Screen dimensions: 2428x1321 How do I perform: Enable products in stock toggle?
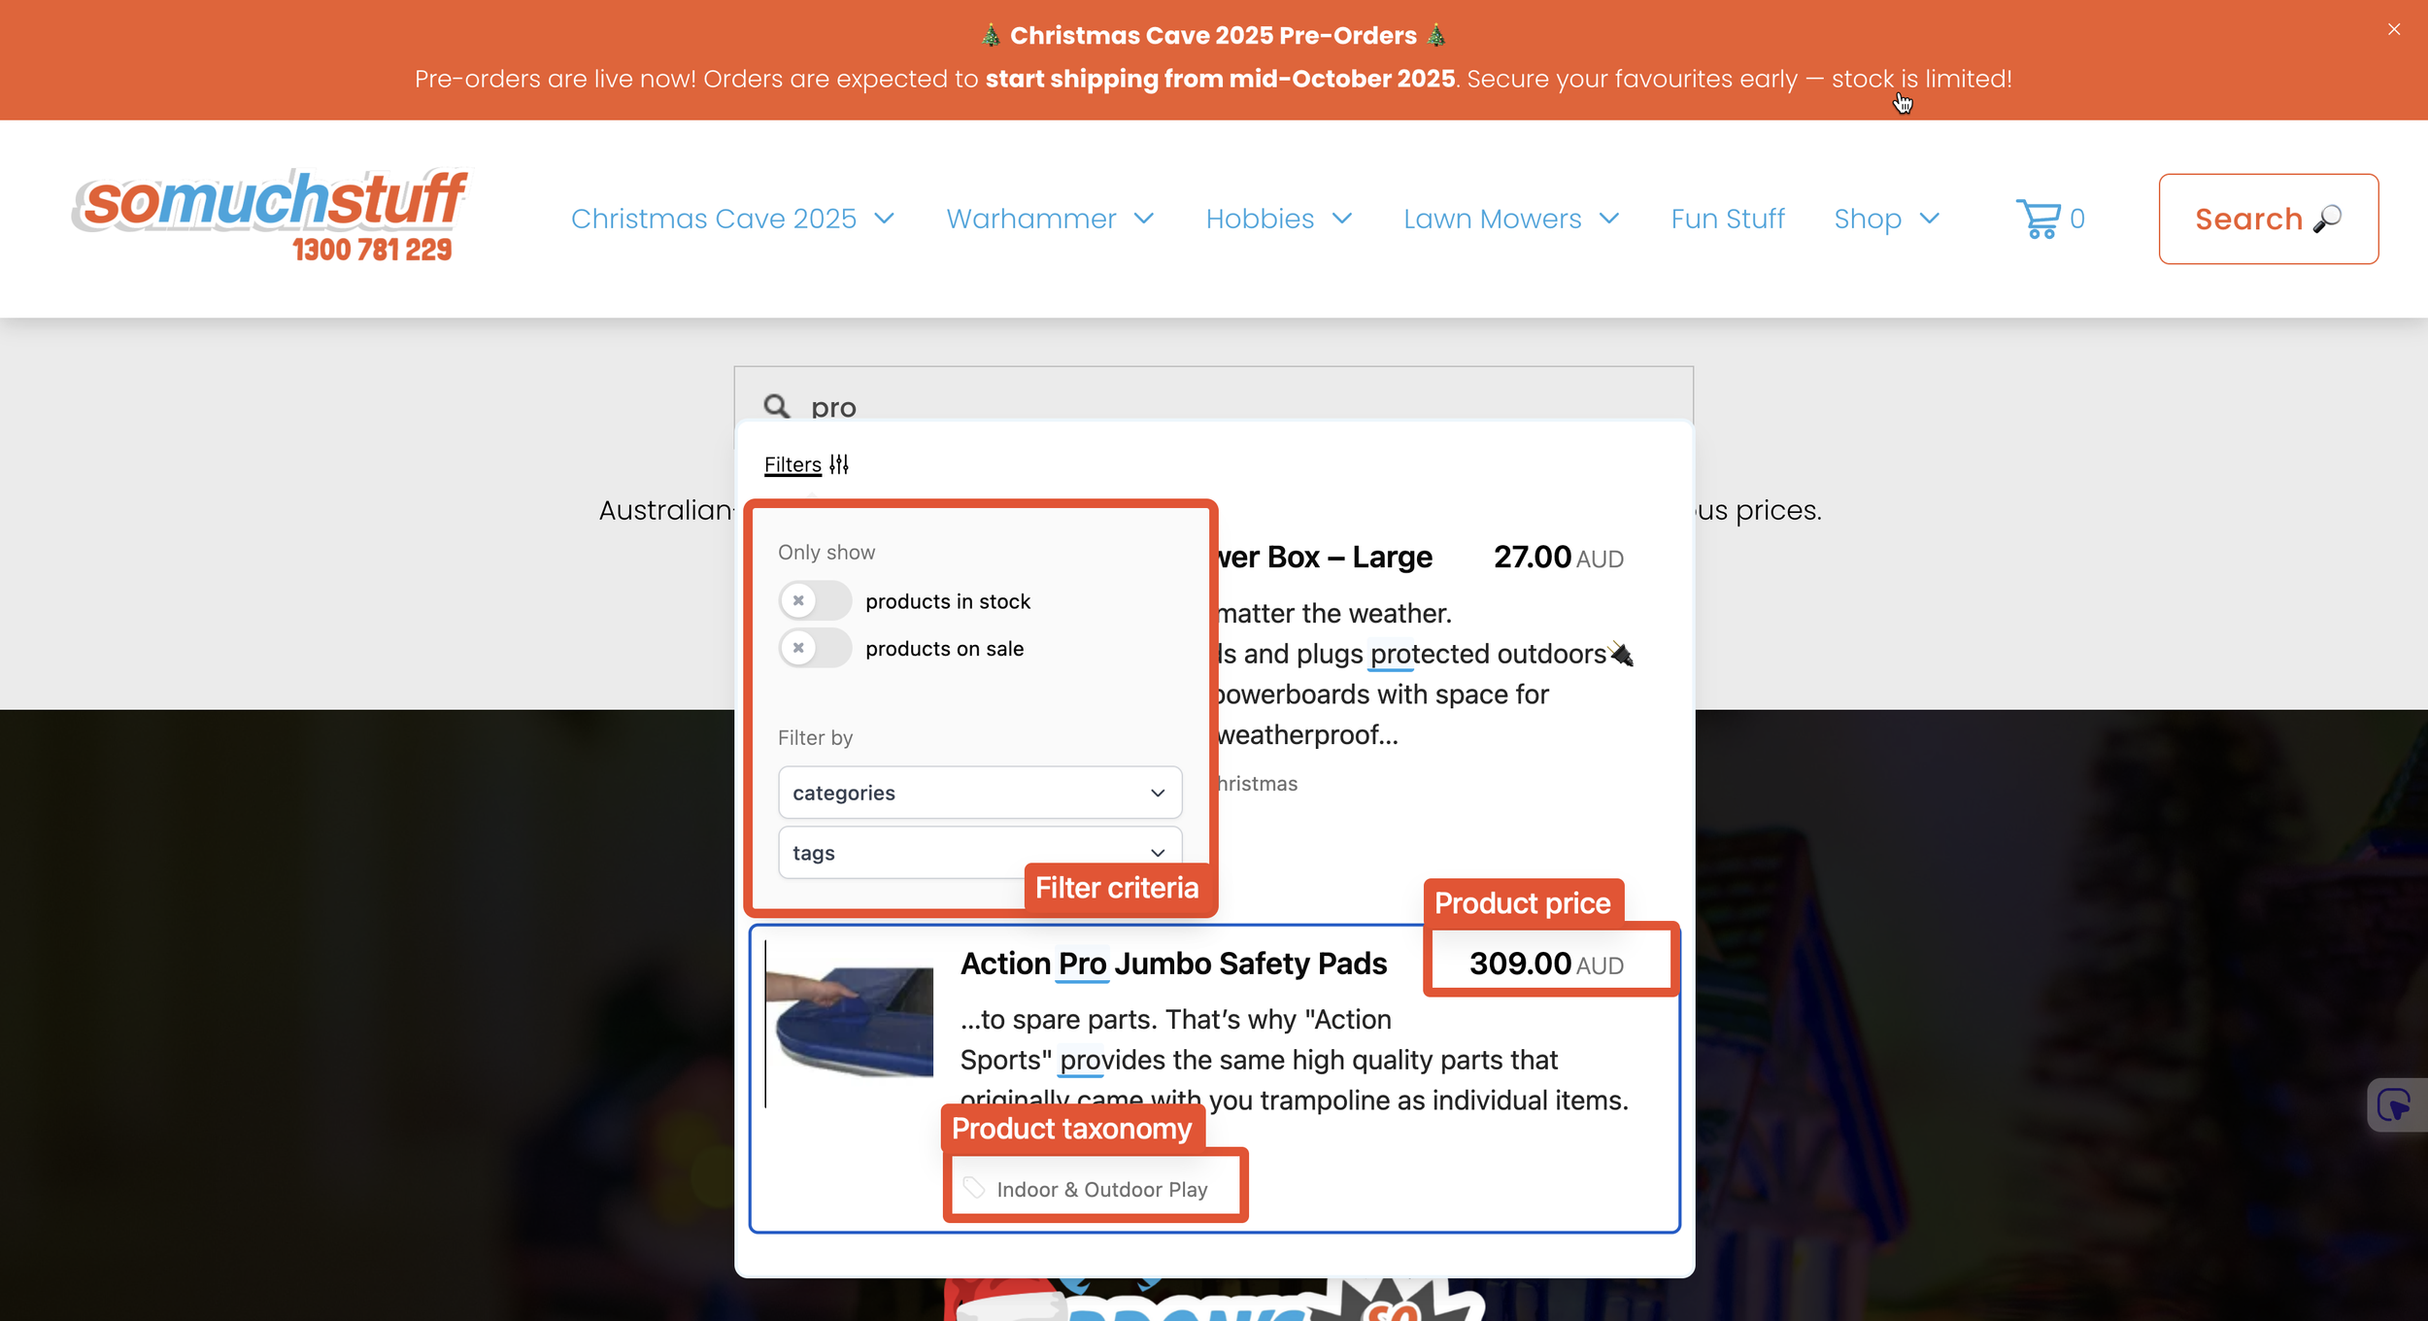(x=815, y=600)
